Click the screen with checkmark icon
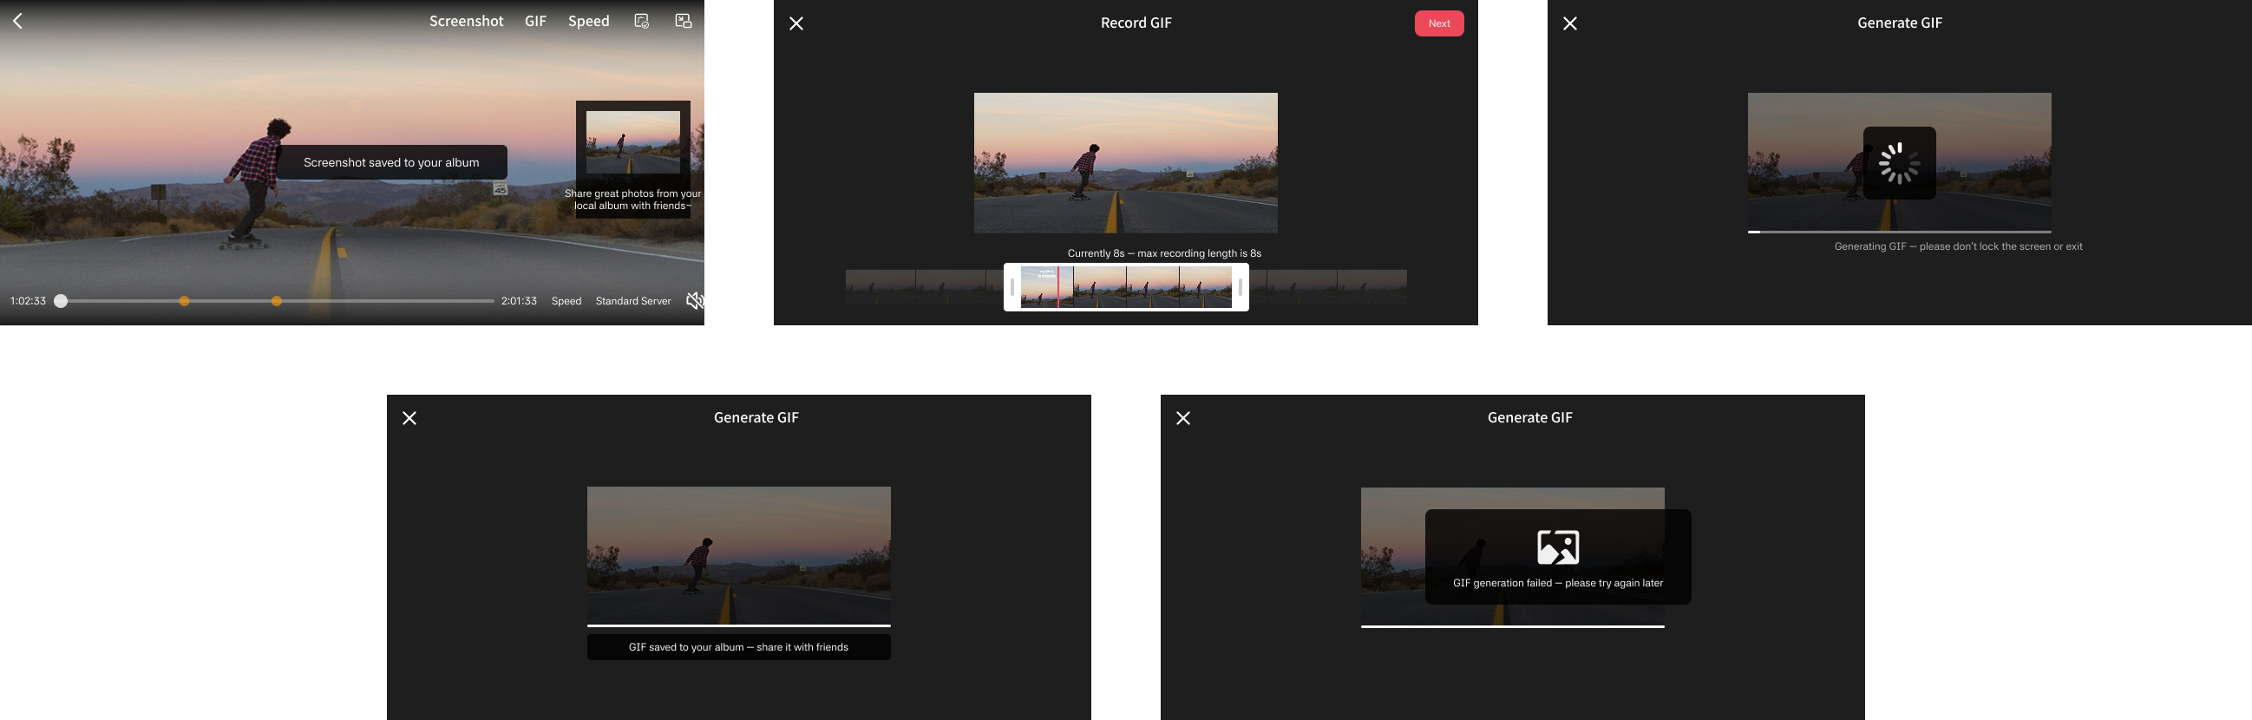 pyautogui.click(x=642, y=21)
